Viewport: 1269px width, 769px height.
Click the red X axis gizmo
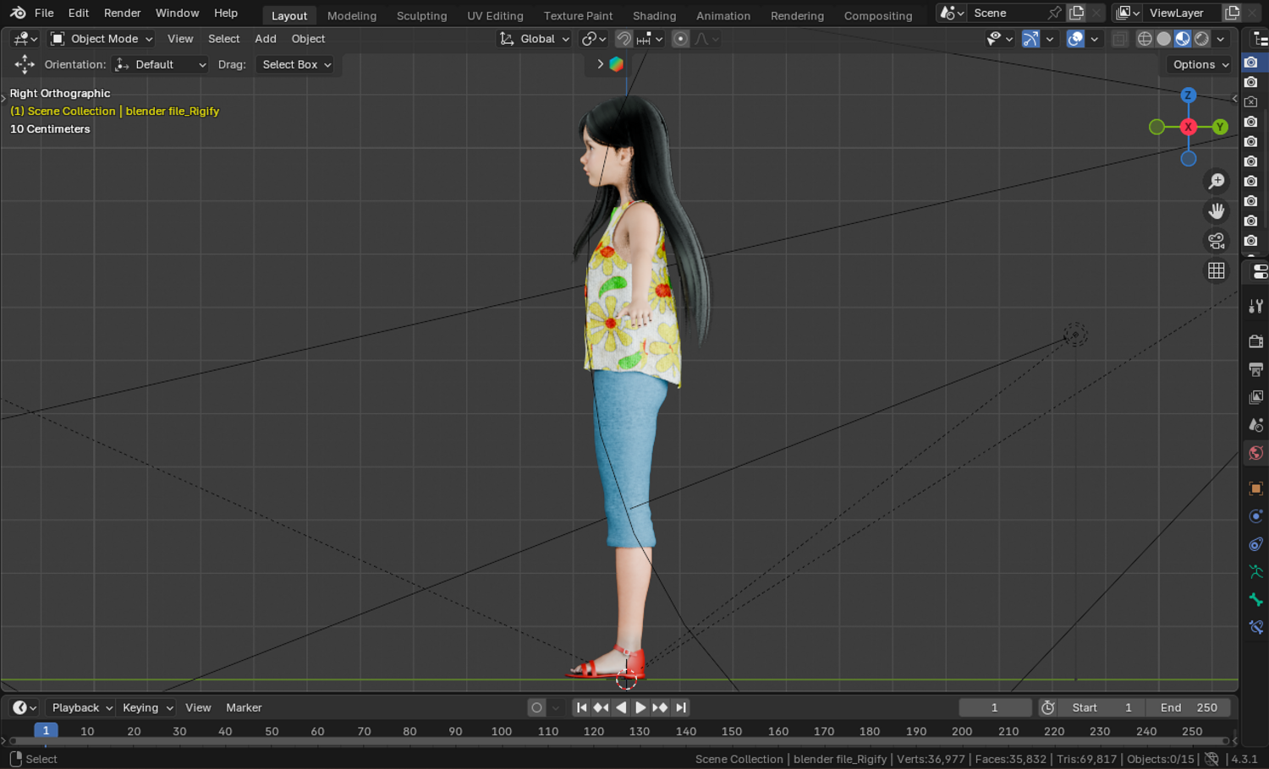(1189, 127)
